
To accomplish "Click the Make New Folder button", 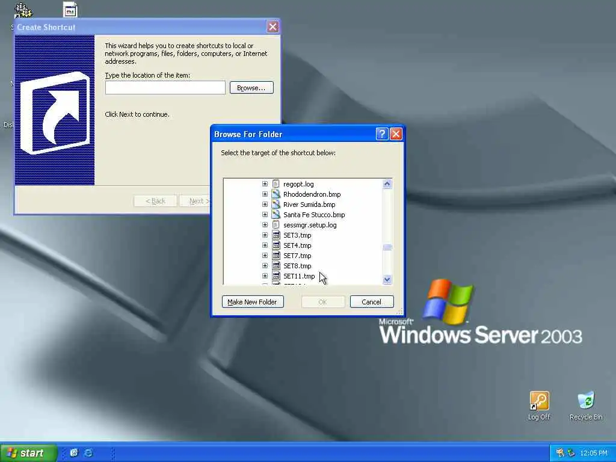I will [x=253, y=302].
